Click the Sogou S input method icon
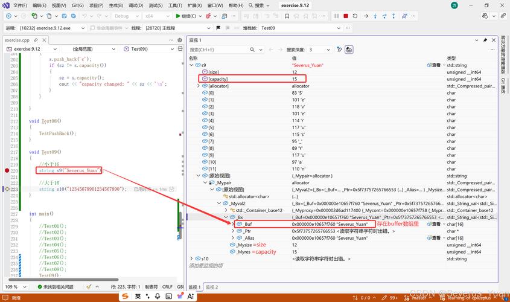 click(125, 296)
